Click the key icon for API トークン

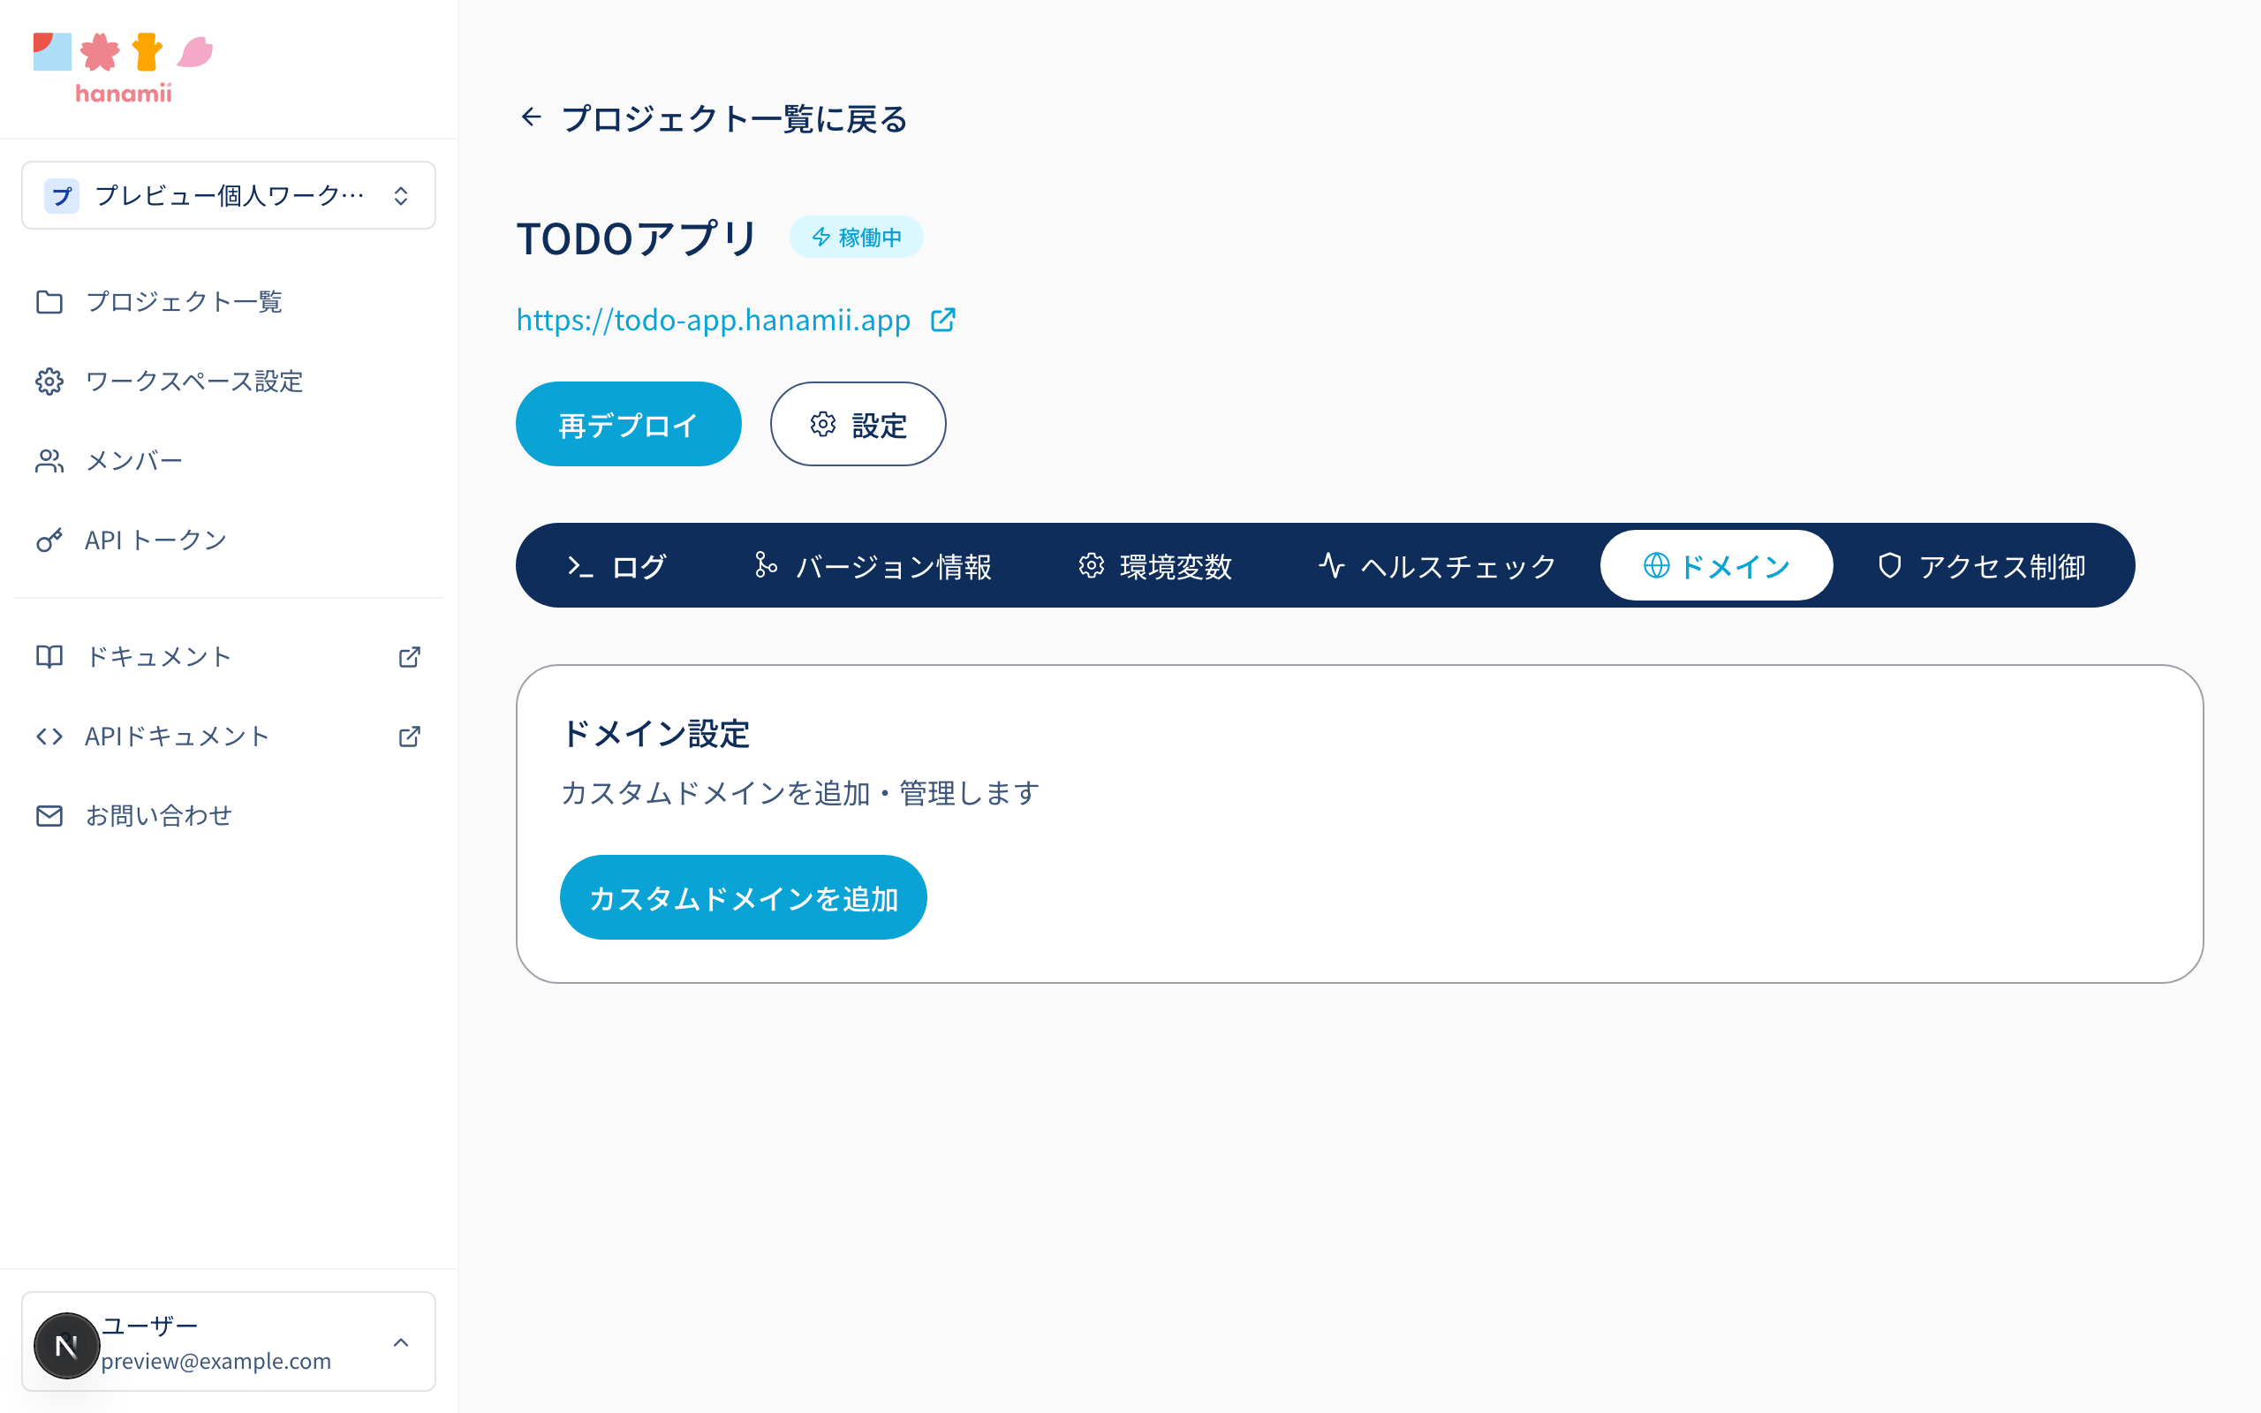click(x=49, y=540)
